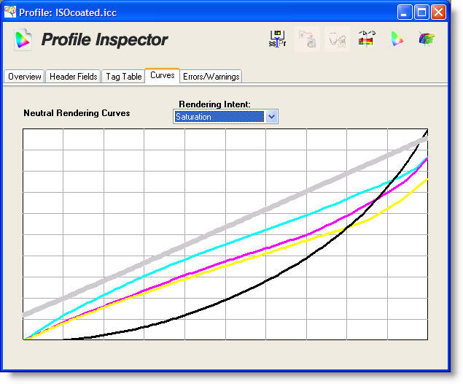Viewport: 463px width, 384px height.
Task: Click the color strip comparison icon
Action: click(x=366, y=39)
